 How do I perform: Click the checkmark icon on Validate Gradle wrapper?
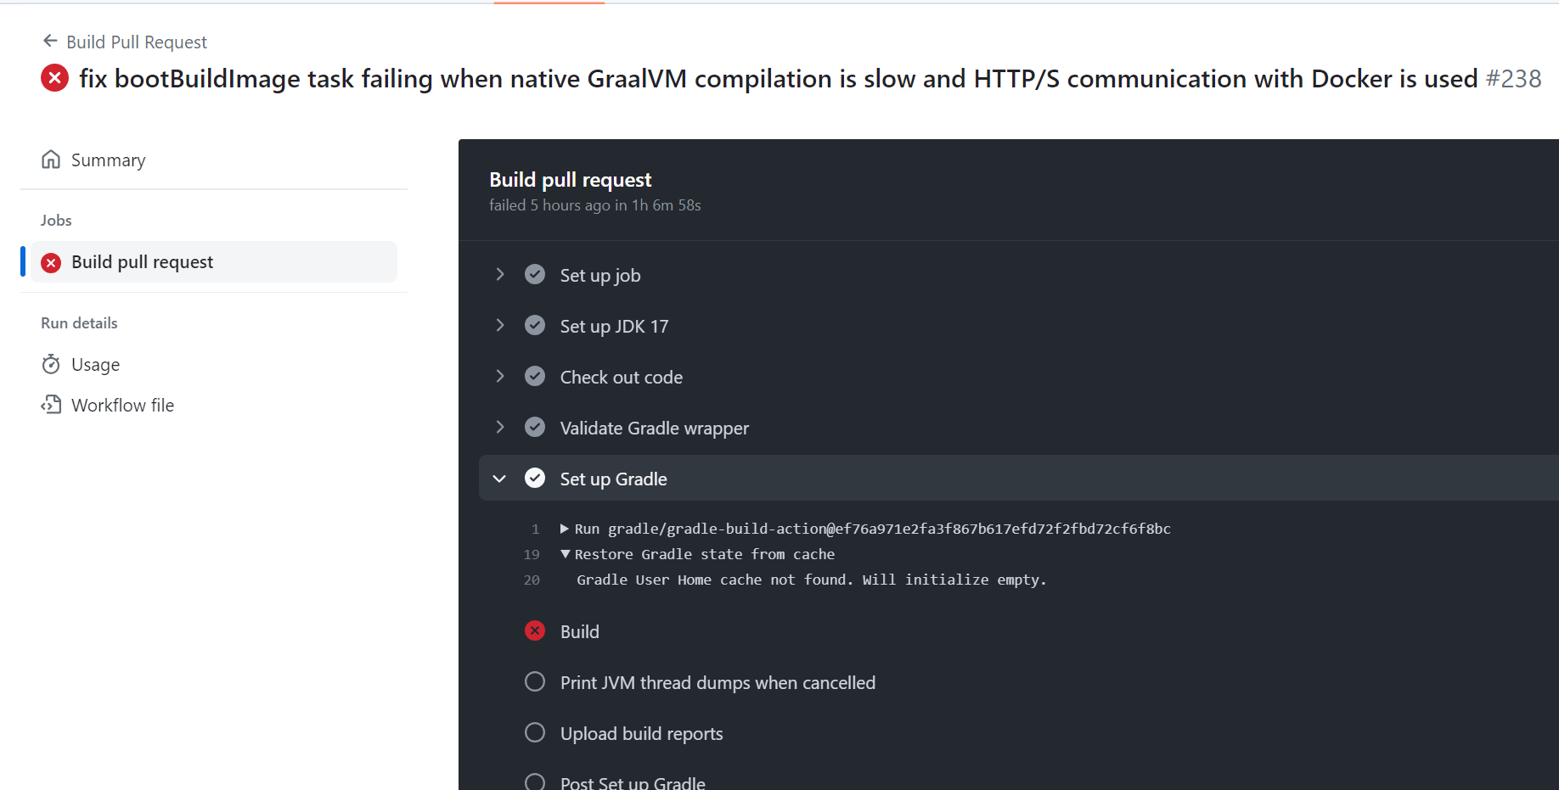click(535, 427)
